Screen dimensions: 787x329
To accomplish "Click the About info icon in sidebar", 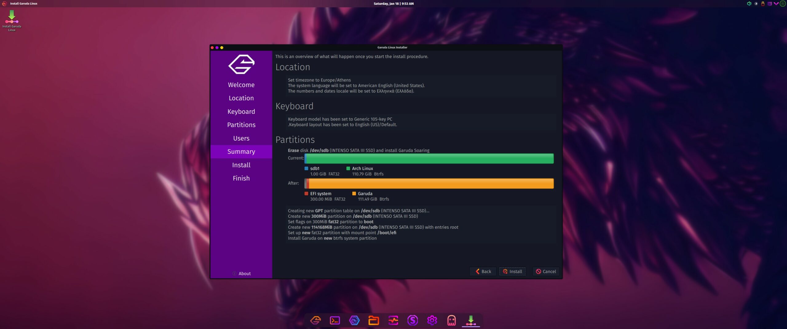I will pos(234,273).
